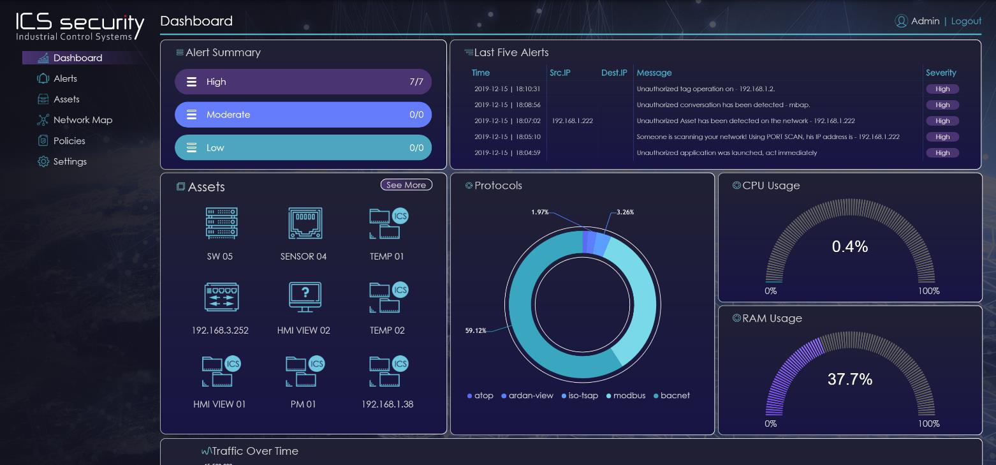Select the 192.168.3.252 switch asset icon
This screenshot has width=996, height=465.
coord(221,297)
